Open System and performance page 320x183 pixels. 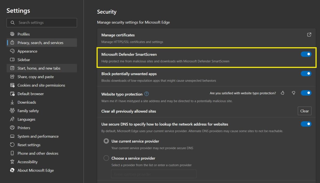[x=42, y=136]
